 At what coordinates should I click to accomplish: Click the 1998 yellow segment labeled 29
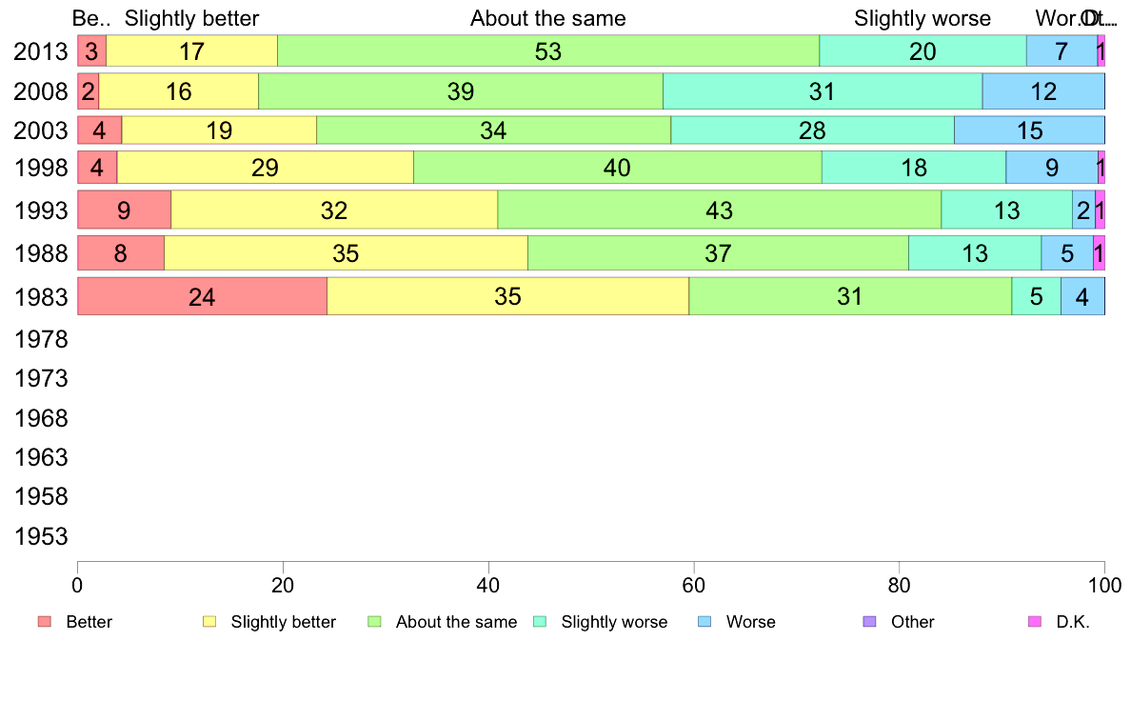pos(265,168)
